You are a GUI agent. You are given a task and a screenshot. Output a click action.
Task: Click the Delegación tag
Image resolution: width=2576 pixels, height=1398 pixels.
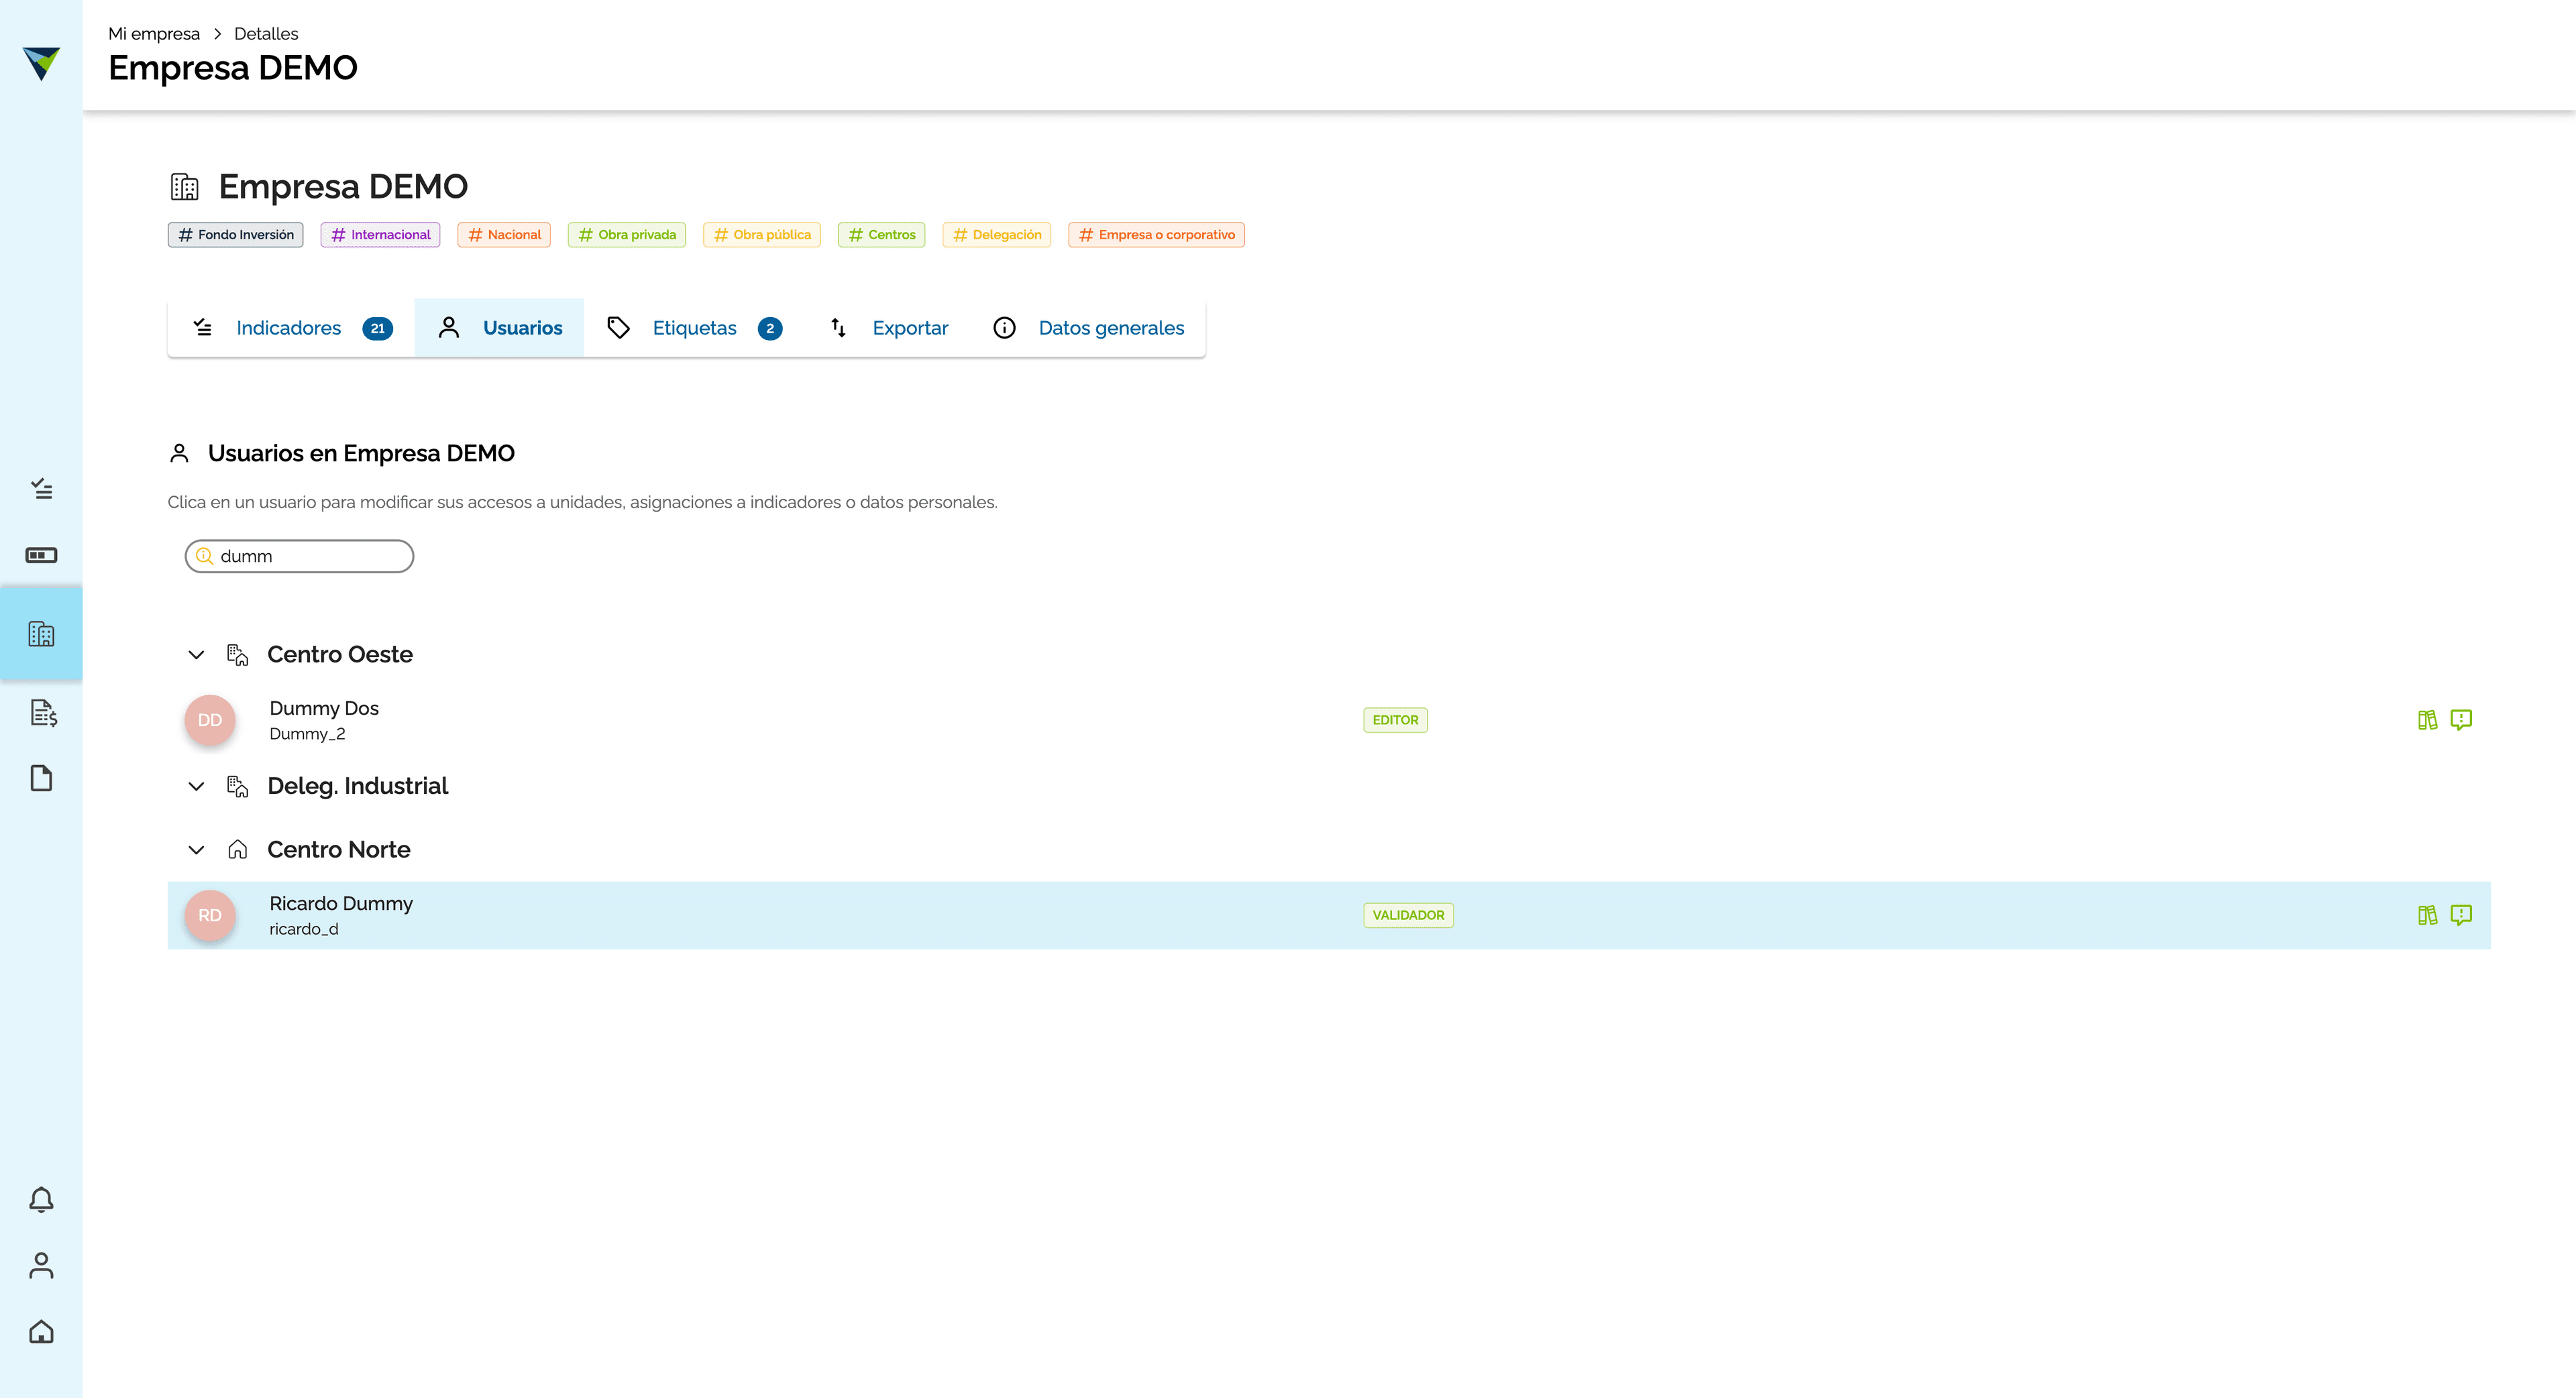tap(997, 235)
